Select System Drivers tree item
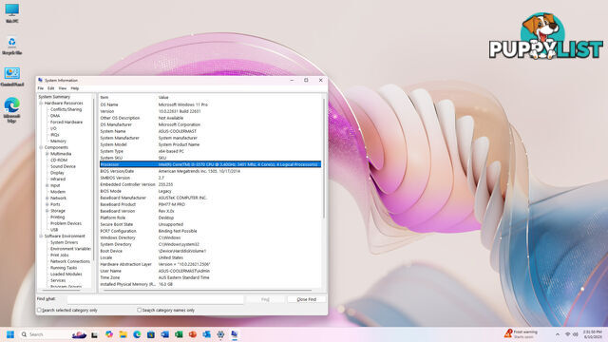 (x=64, y=242)
